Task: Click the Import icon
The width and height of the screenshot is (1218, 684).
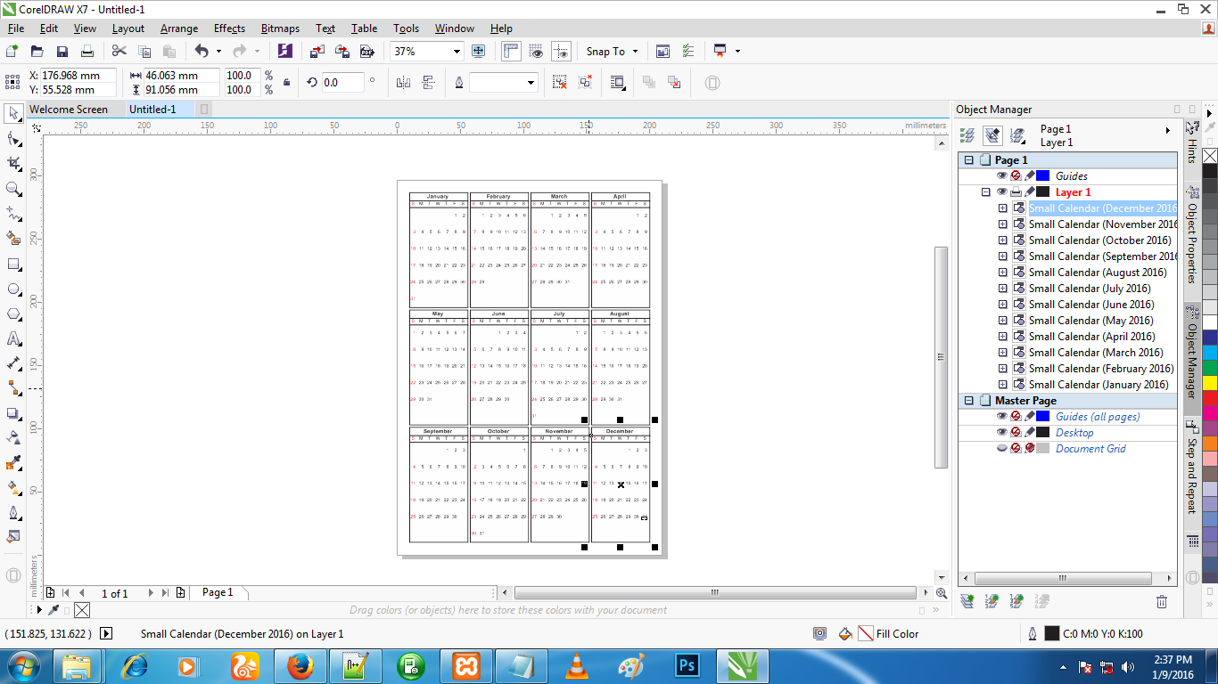Action: (x=317, y=52)
